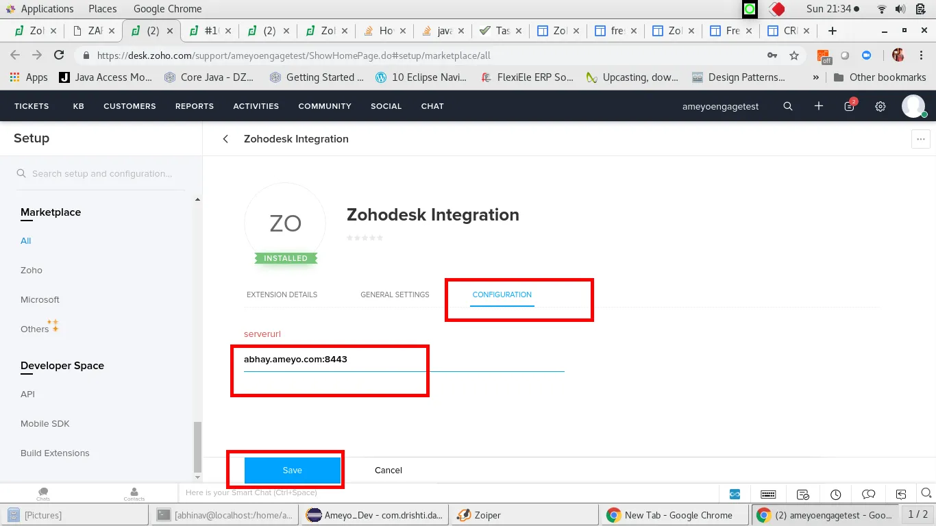Click the keyboard icon in bottom bar

768,494
